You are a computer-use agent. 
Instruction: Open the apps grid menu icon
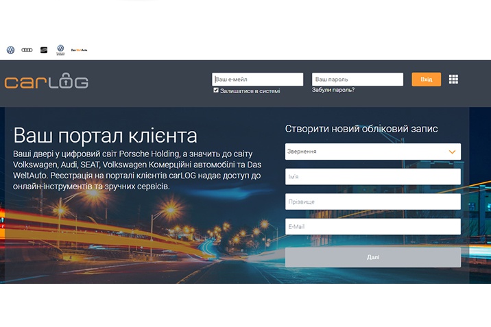[453, 80]
